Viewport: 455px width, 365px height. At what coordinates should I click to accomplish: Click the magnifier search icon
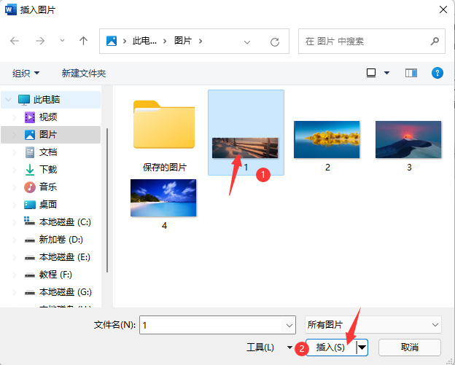coord(435,42)
